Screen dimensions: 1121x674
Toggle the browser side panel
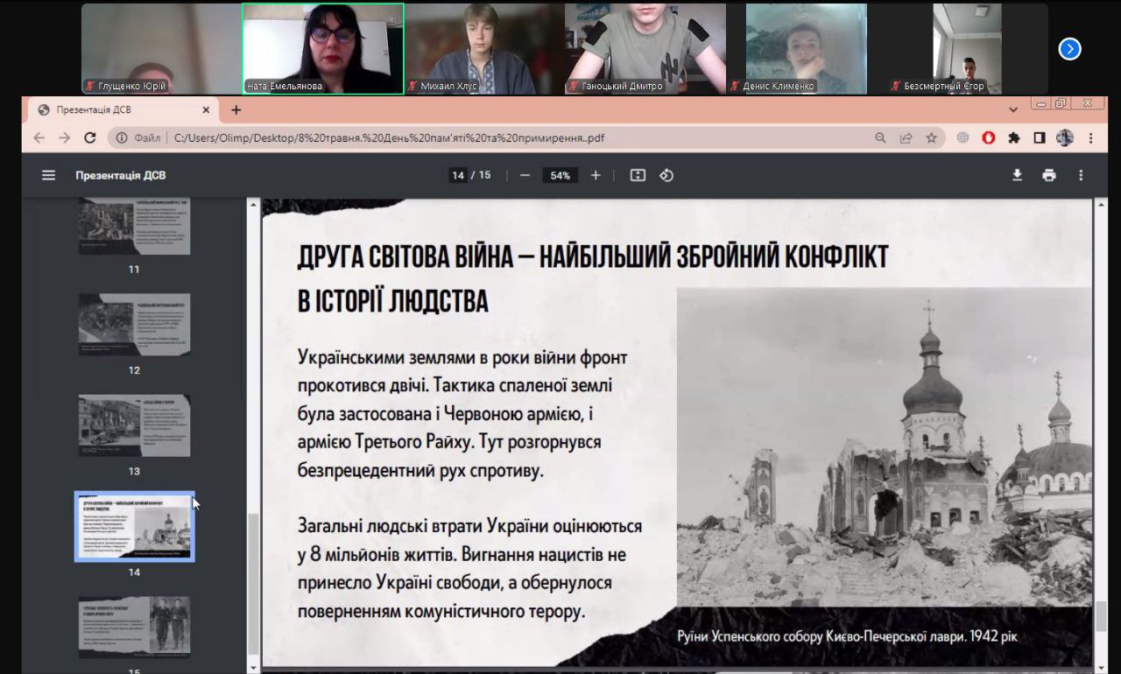coord(1040,137)
